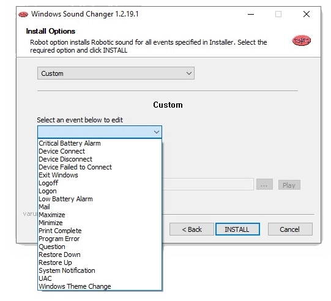The height and width of the screenshot is (301, 331).
Task: Choose Print Complete event
Action: (x=100, y=231)
